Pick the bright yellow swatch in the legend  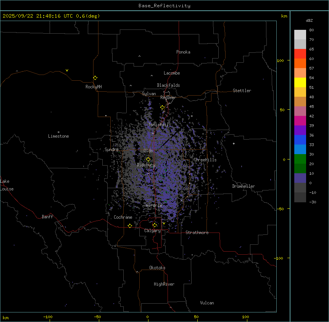point(300,82)
